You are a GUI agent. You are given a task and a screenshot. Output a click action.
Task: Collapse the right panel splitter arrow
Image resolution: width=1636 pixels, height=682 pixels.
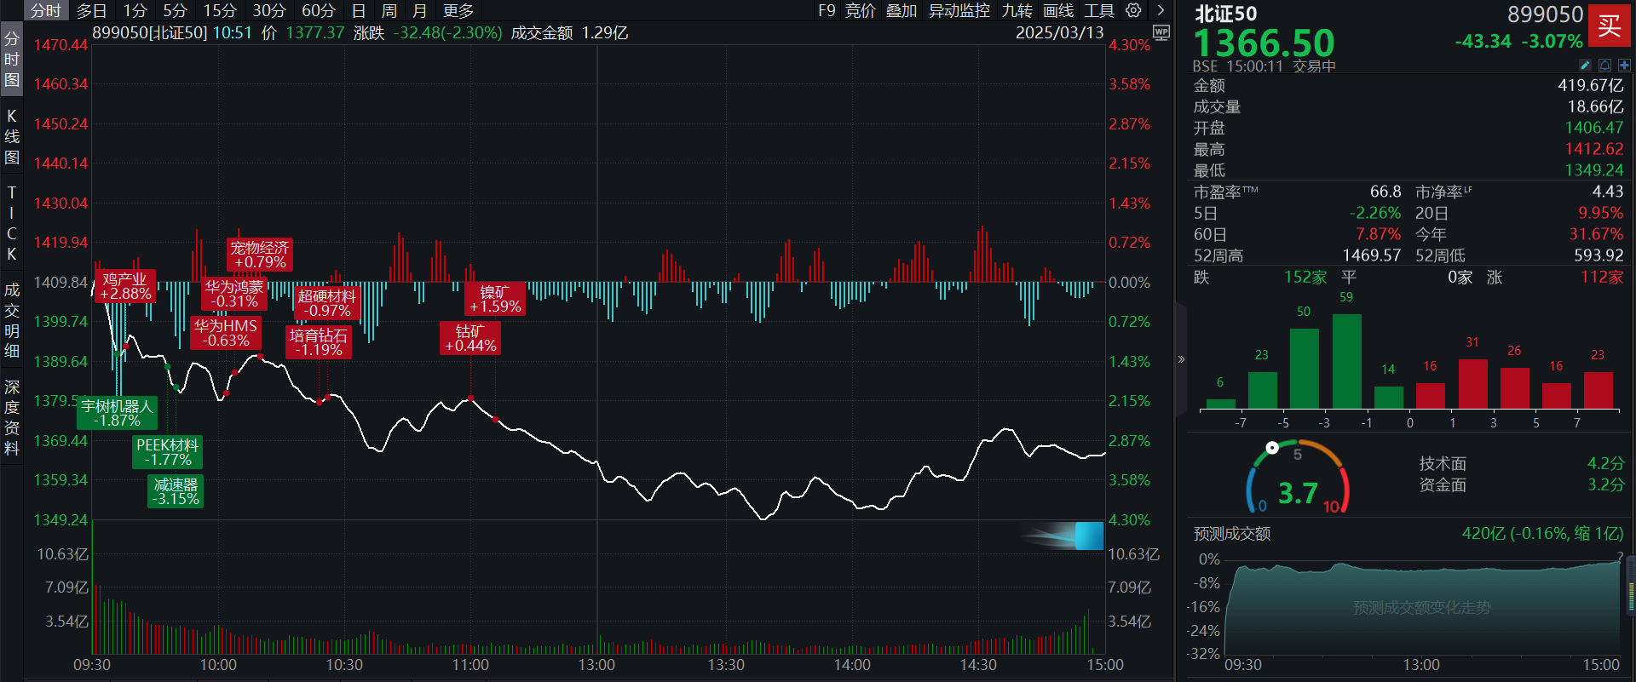(x=1181, y=359)
